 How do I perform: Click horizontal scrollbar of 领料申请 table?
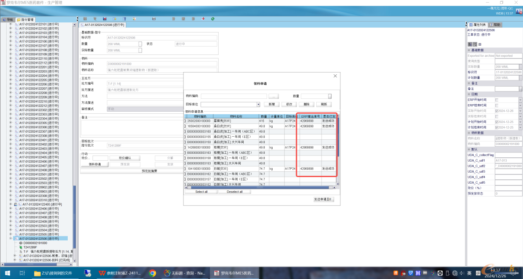pyautogui.click(x=260, y=188)
